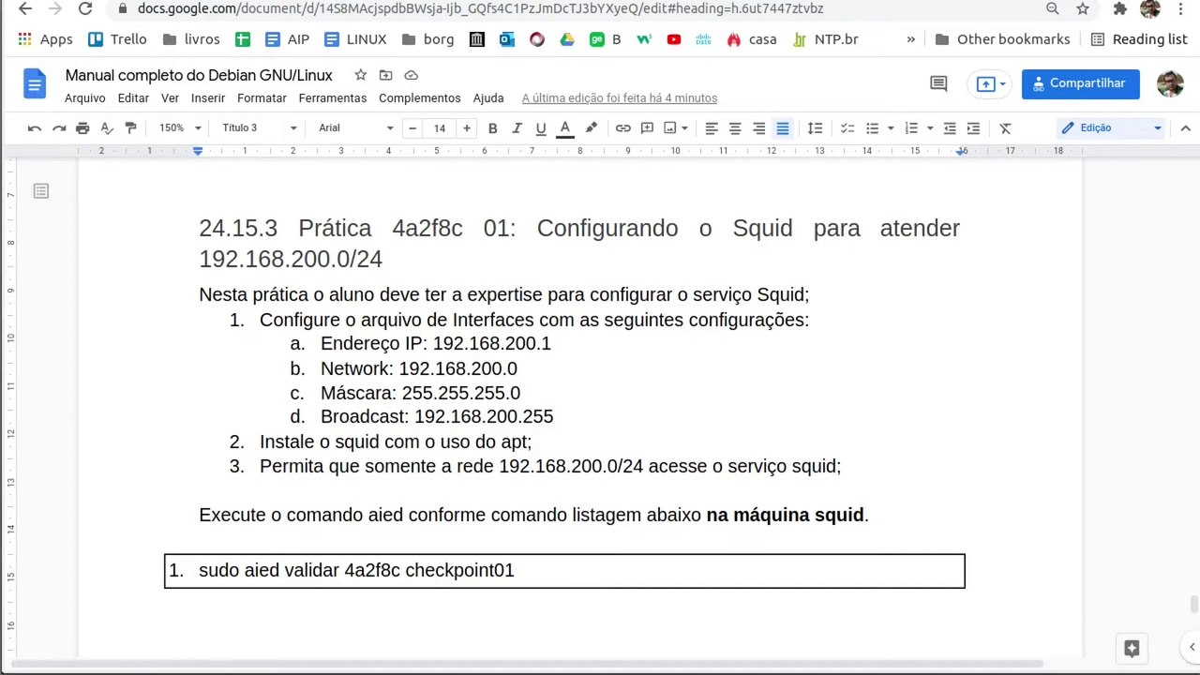Open the highlight color pen

click(x=591, y=127)
